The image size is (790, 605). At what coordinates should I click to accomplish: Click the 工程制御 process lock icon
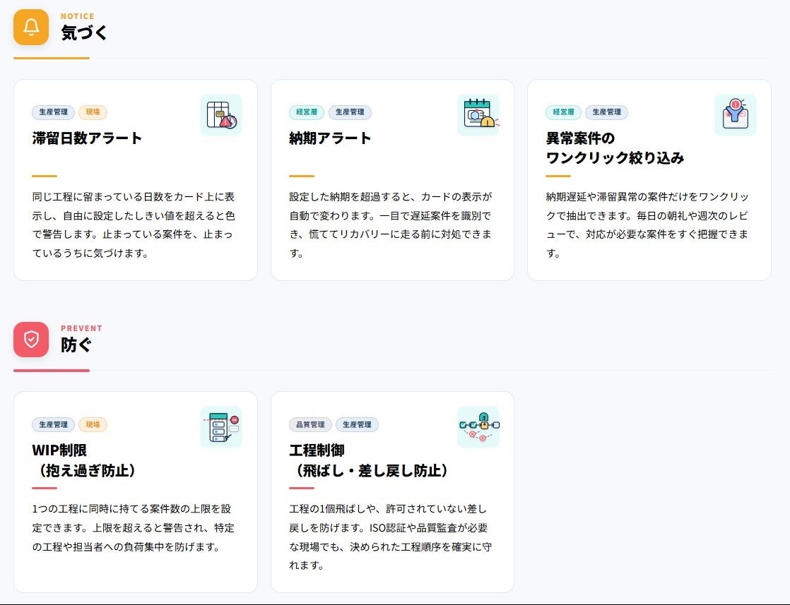(x=478, y=427)
